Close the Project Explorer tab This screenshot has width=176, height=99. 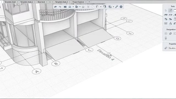pyautogui.click(x=86, y=2)
